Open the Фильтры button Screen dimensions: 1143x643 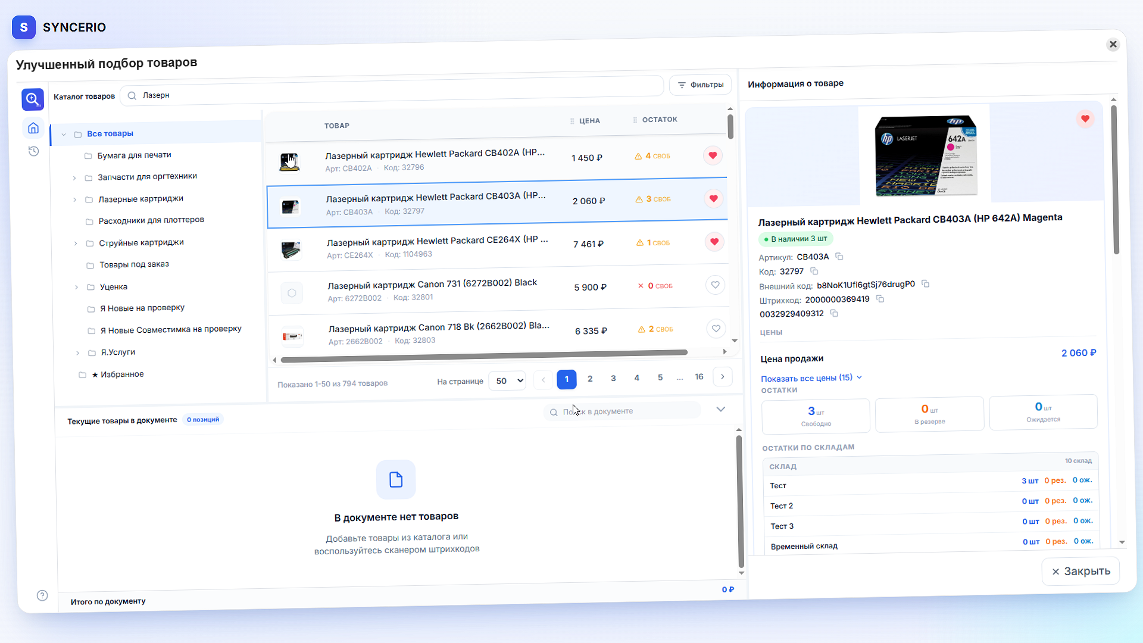(701, 85)
